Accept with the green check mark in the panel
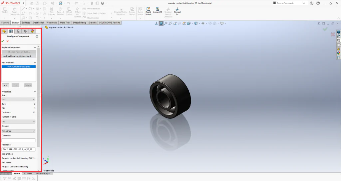341x181 pixels. coord(3,41)
